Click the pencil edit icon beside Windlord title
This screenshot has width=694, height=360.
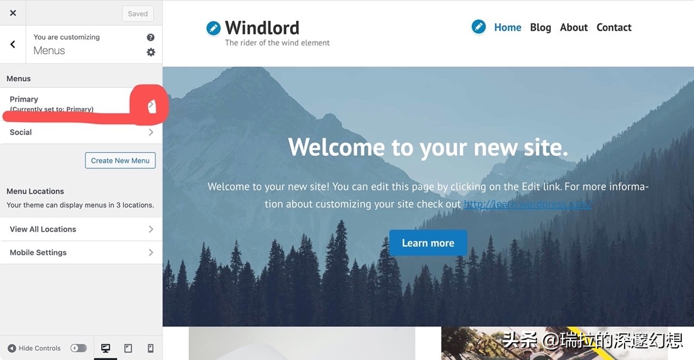pyautogui.click(x=213, y=28)
